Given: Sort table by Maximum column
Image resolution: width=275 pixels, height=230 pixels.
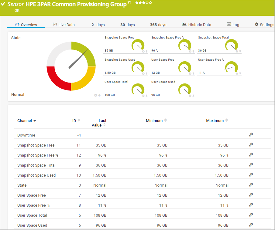Looking at the screenshot, I should coord(226,120).
